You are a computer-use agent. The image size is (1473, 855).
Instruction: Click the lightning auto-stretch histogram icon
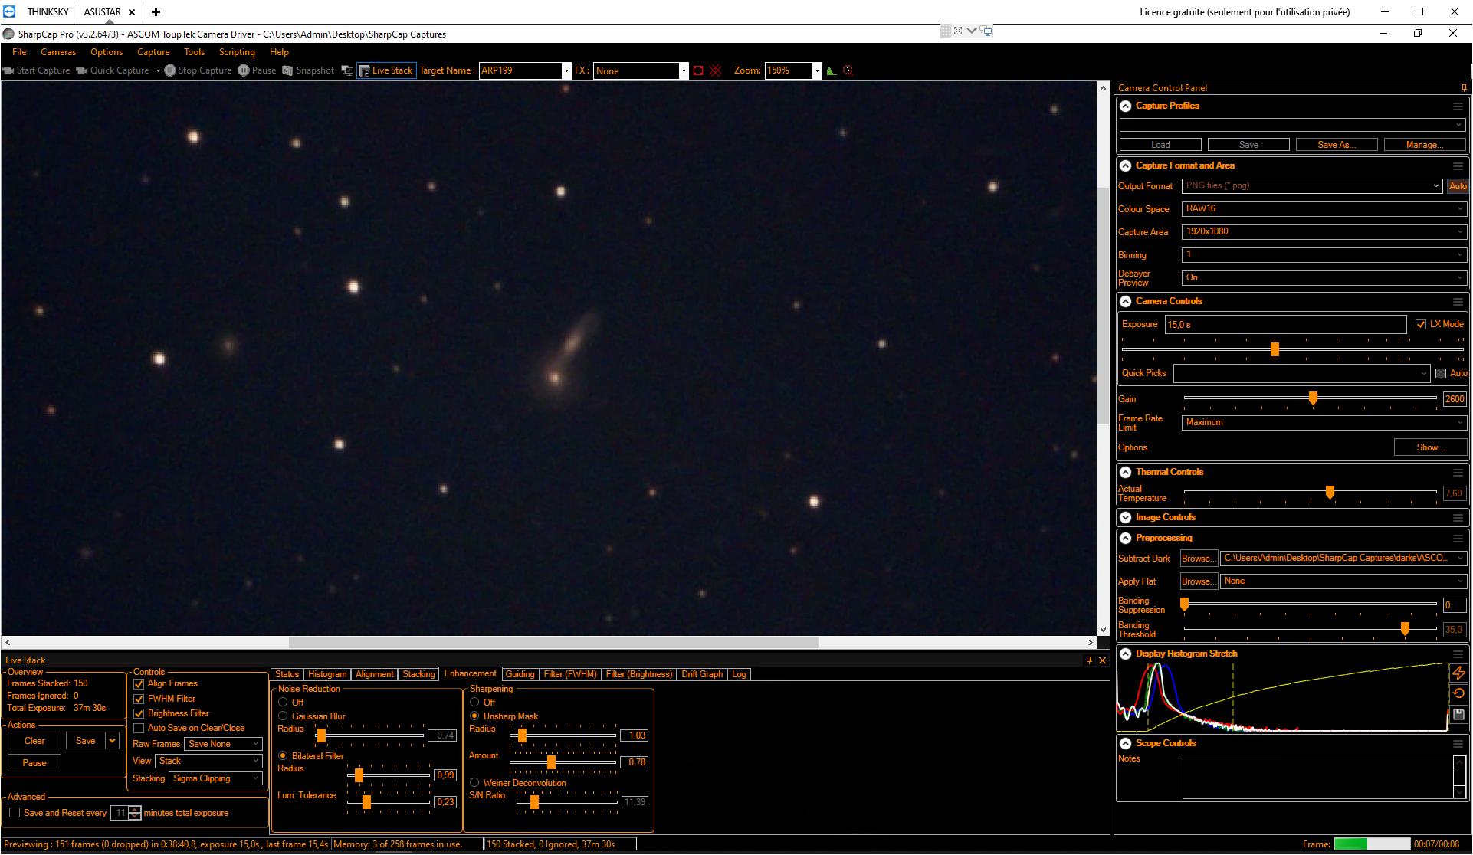click(x=1458, y=673)
